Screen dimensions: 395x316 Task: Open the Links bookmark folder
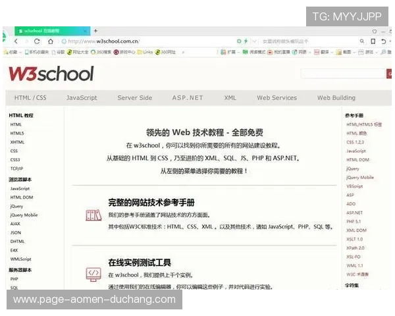tap(145, 52)
